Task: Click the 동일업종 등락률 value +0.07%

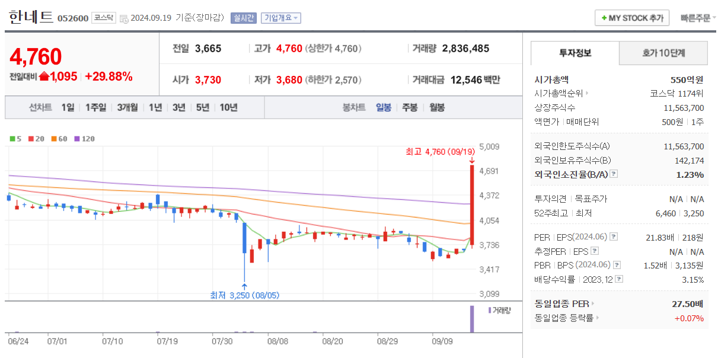Action: pyautogui.click(x=689, y=318)
